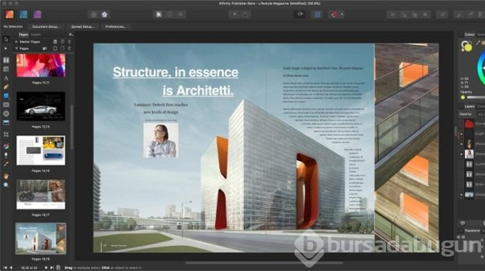Image resolution: width=485 pixels, height=271 pixels.
Task: Switch to the Pages tab
Action: coord(23,35)
